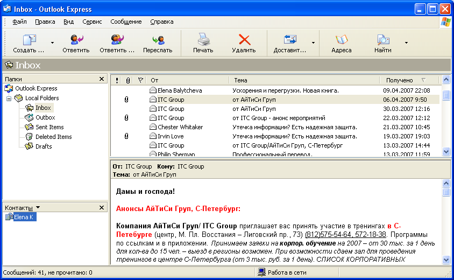Image resolution: width=454 pixels, height=280 pixels.
Task: Open the Создать dropdown arrow
Action: [x=52, y=43]
